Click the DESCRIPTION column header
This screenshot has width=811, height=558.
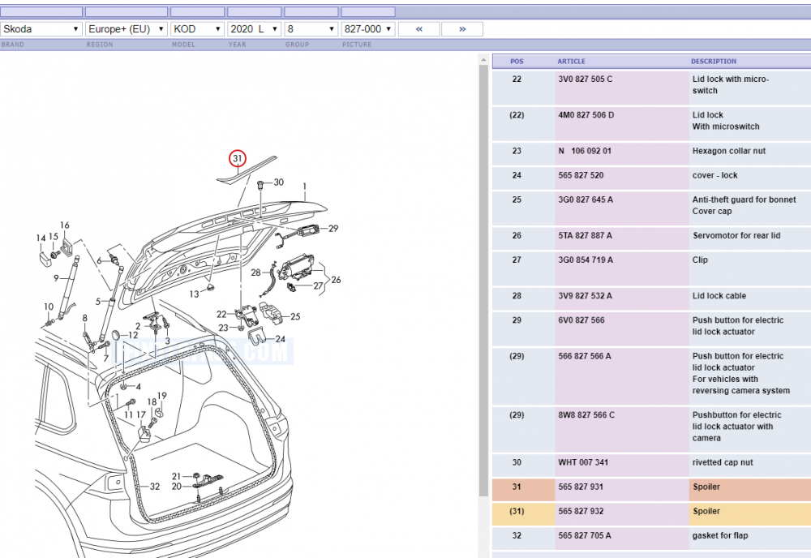coord(713,61)
